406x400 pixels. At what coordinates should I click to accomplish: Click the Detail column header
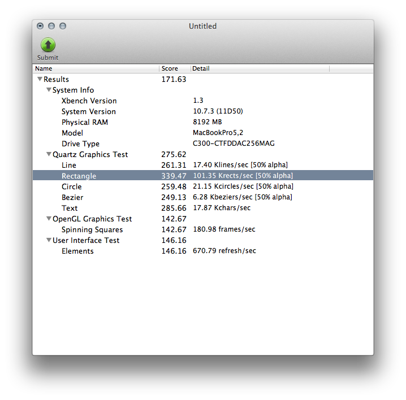tap(260, 69)
